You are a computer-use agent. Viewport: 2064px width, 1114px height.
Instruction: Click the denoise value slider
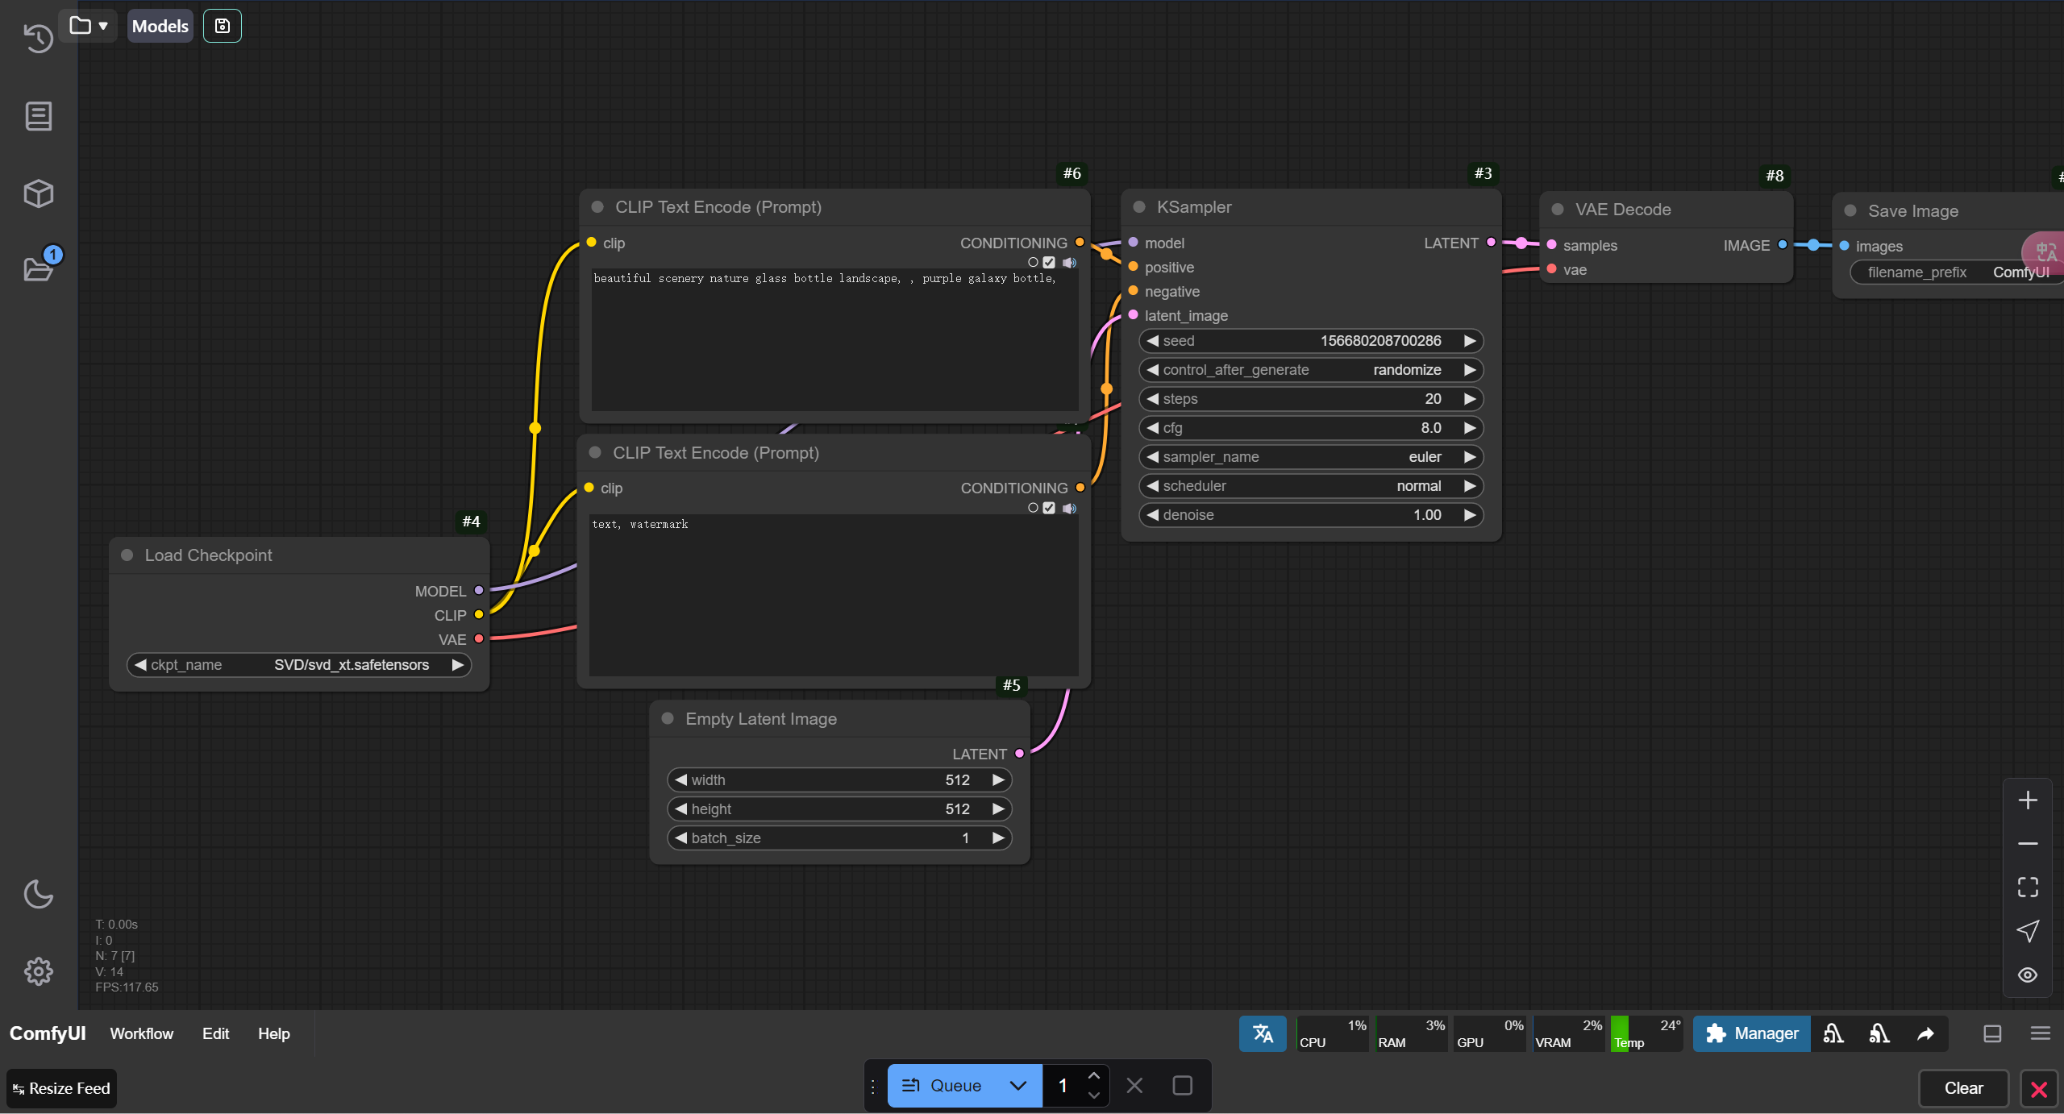point(1310,515)
